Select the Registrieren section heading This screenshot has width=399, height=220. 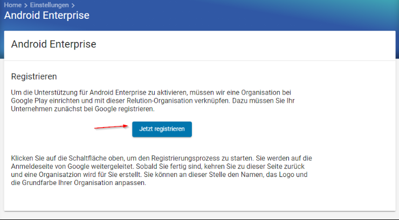(x=34, y=76)
